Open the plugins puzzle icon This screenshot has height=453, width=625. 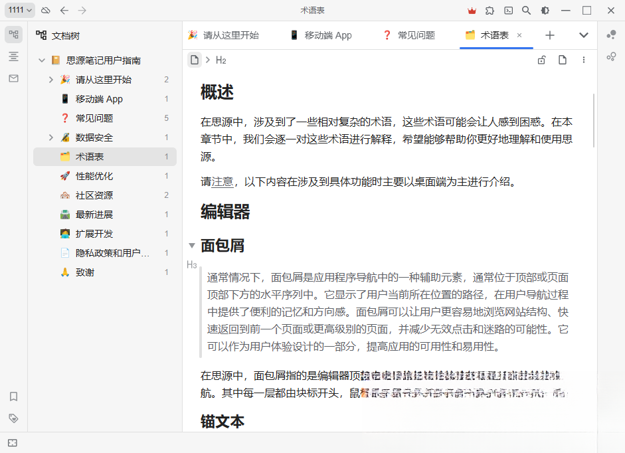[x=490, y=11]
